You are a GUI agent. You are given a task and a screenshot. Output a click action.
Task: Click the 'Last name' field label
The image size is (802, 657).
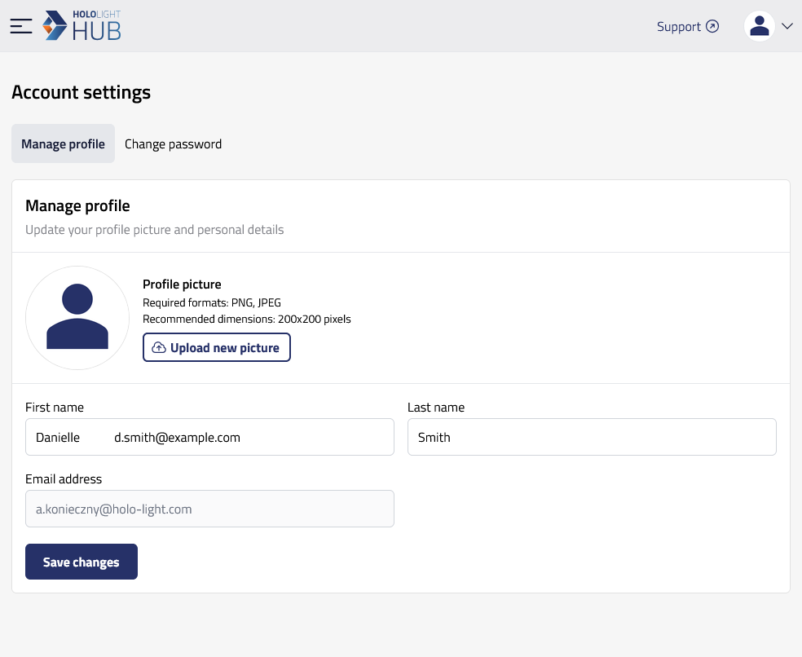point(436,408)
